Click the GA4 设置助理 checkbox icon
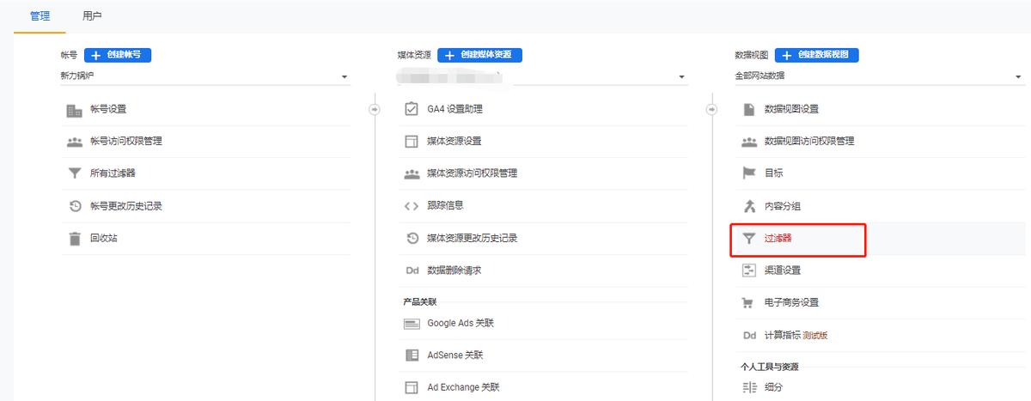 pos(412,109)
